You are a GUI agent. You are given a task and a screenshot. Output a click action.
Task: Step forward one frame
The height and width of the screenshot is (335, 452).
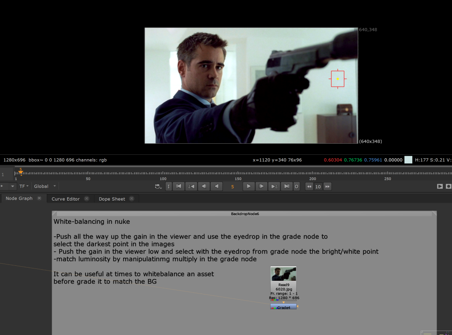pos(261,186)
